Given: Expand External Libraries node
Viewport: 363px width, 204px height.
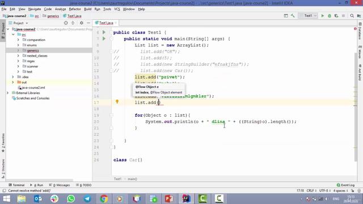Looking at the screenshot, I should (x=8, y=93).
